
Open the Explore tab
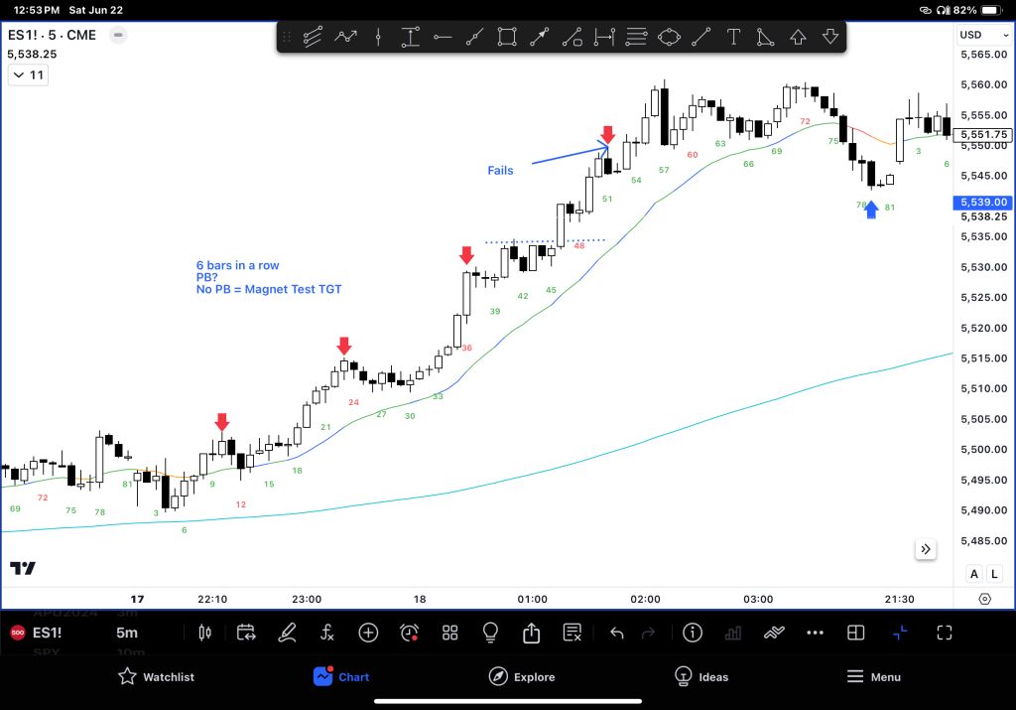pos(521,677)
